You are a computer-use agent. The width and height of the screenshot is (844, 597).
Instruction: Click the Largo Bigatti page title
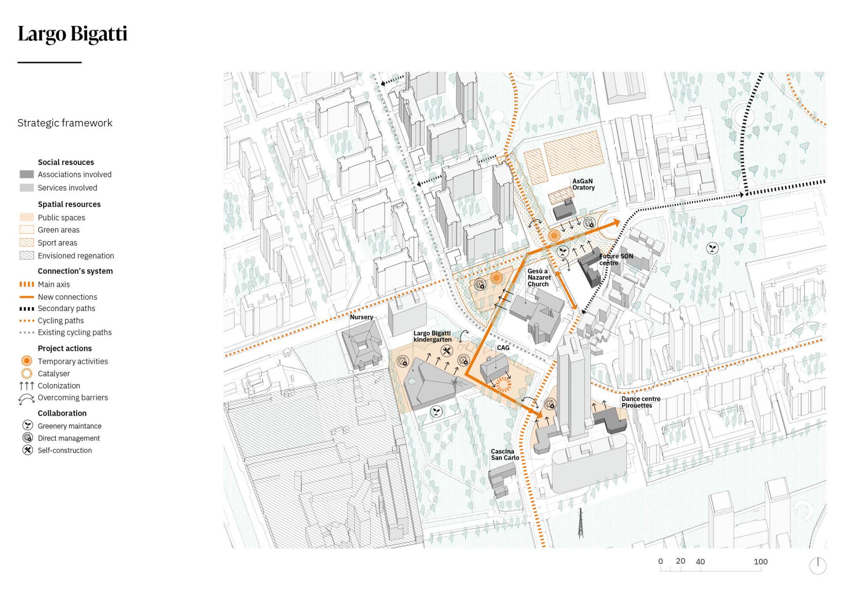pos(73,34)
